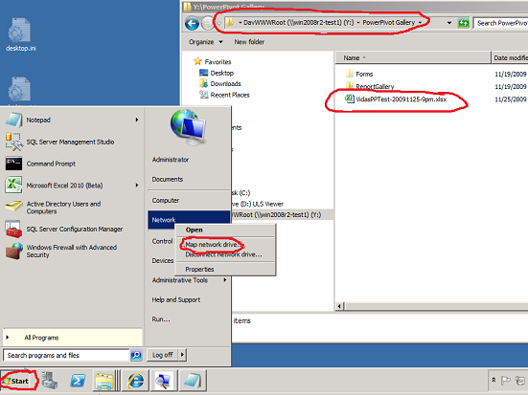Select the Forms folder

click(359, 74)
